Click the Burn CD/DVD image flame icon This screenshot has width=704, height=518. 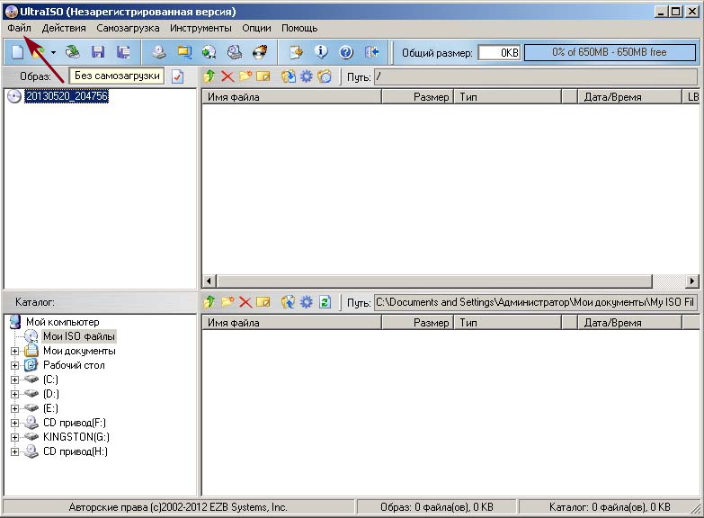pos(260,52)
